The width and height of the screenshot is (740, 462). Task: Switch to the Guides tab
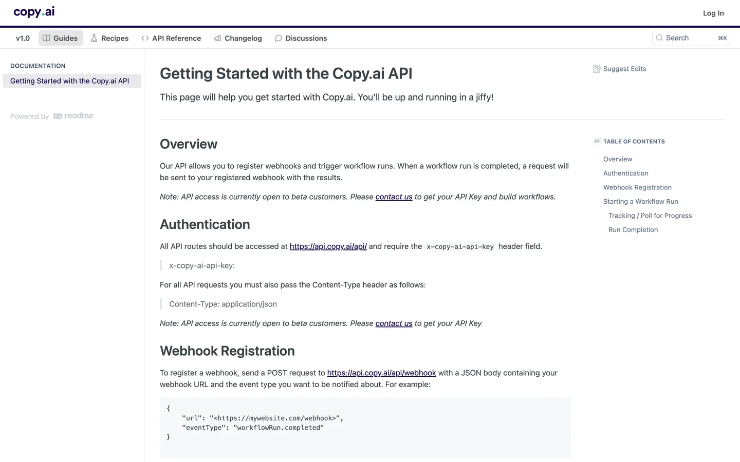pos(61,38)
